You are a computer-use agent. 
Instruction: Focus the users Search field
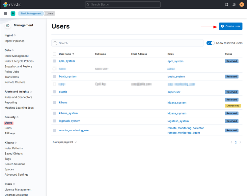(127, 43)
